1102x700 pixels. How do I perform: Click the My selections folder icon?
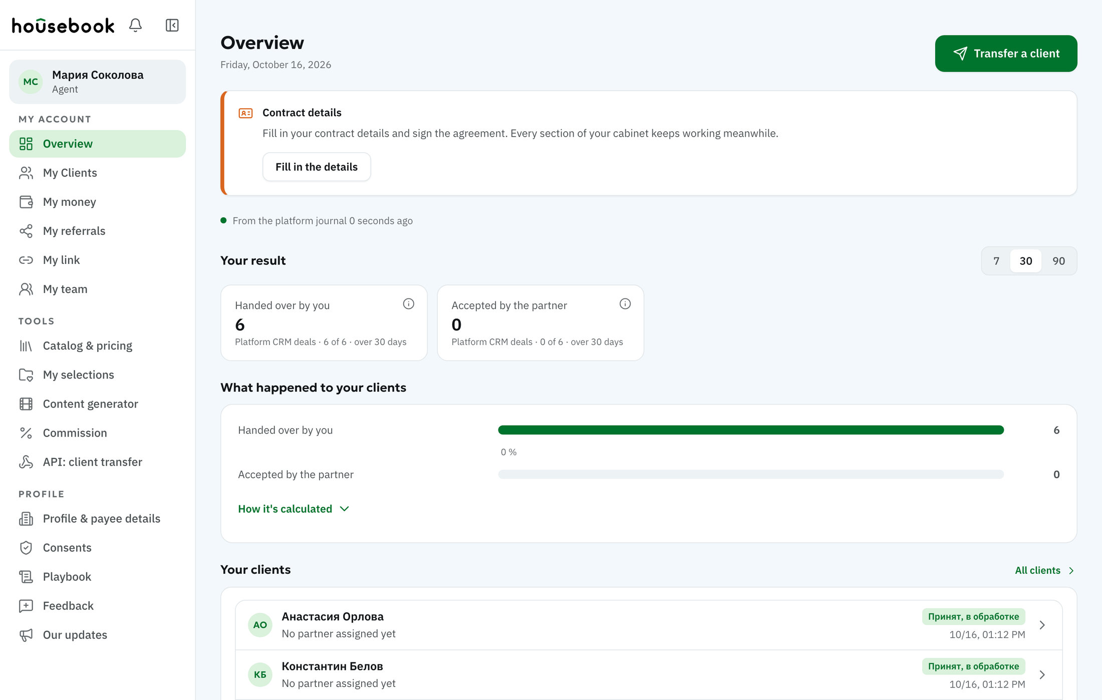pyautogui.click(x=26, y=375)
